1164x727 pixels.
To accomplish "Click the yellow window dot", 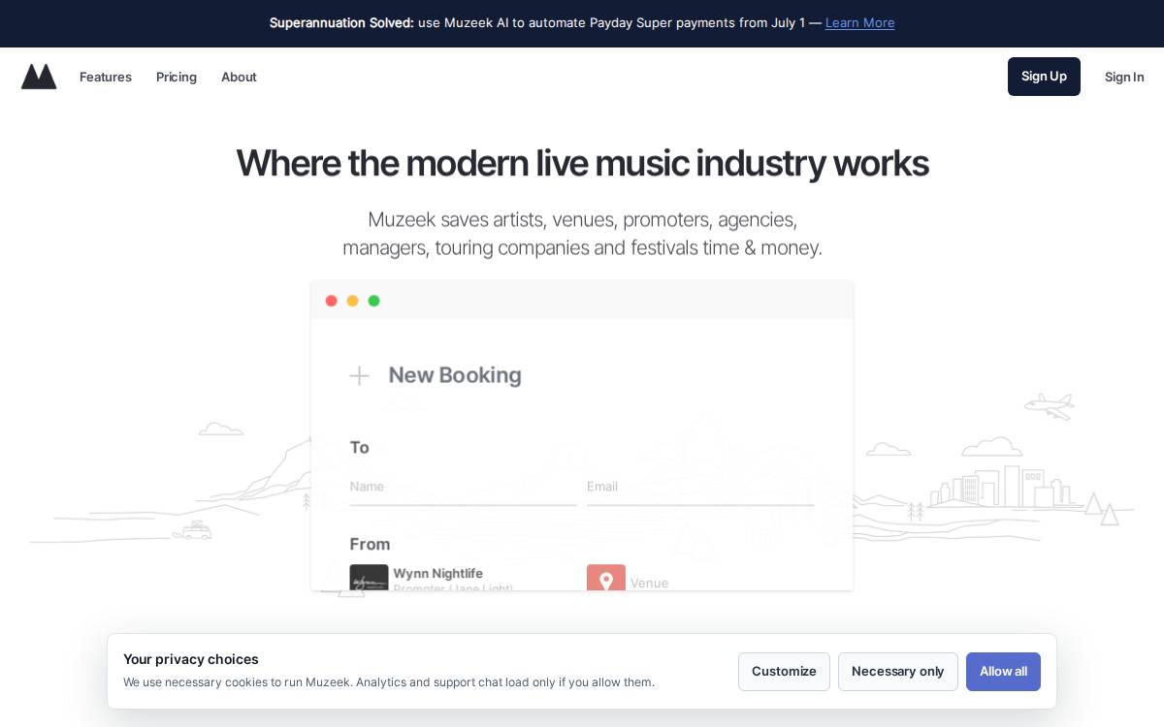I will tap(353, 300).
